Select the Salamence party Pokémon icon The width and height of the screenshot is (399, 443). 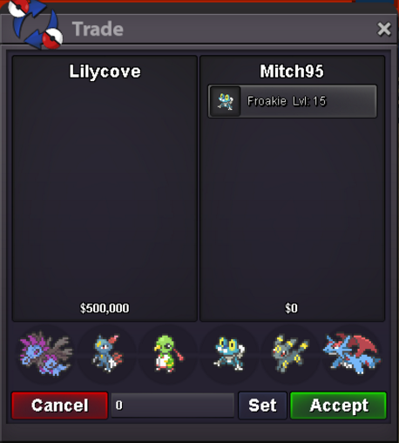click(x=351, y=354)
